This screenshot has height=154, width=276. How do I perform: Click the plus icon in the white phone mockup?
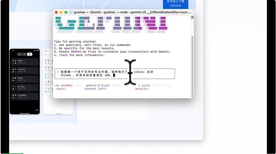(45, 54)
